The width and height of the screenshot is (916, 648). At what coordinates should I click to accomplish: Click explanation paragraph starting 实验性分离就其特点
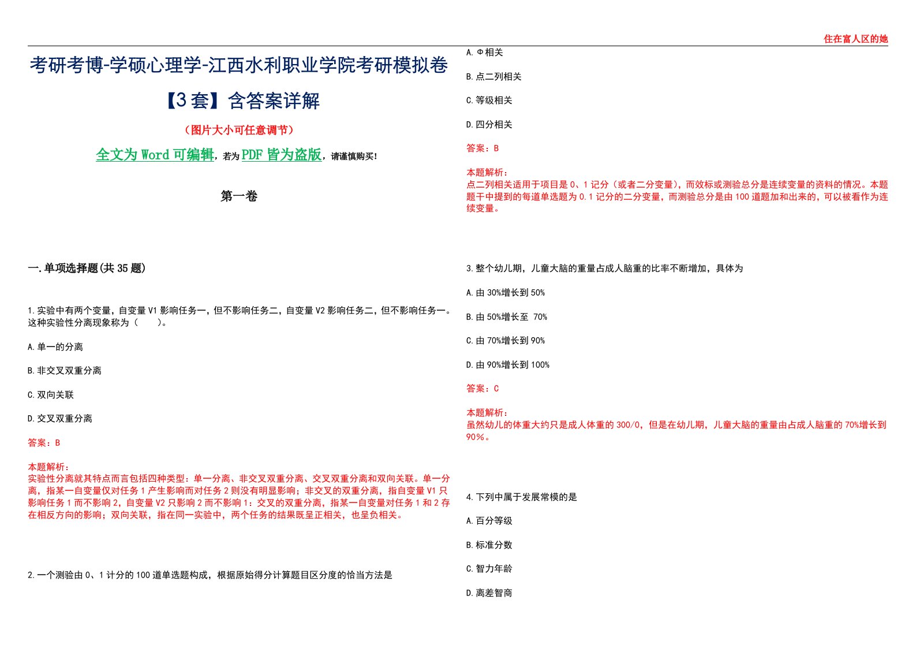tap(239, 497)
